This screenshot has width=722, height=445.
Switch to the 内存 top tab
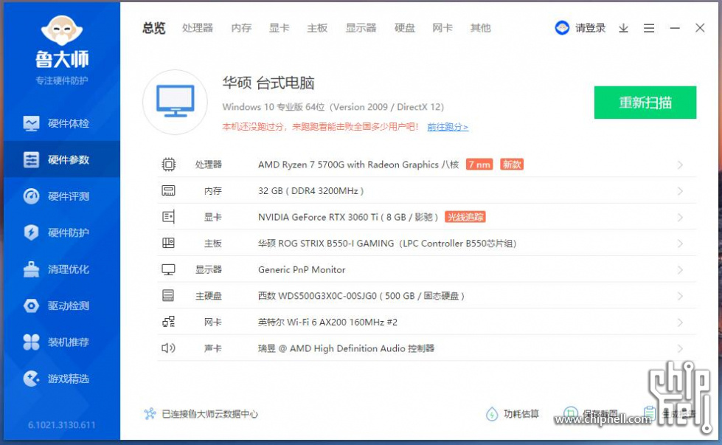pos(241,28)
